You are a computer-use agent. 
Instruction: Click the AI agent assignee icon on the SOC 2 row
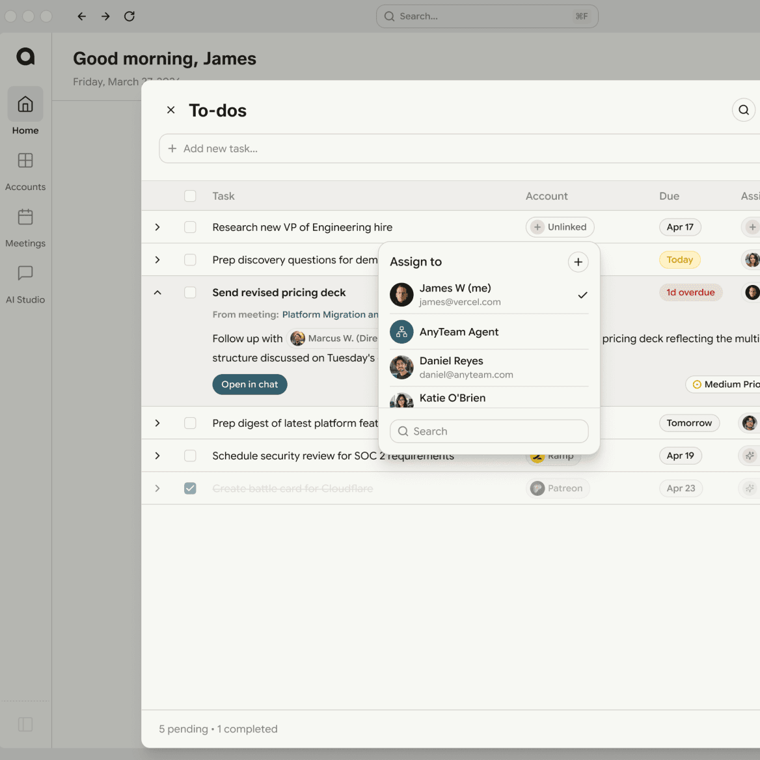749,455
